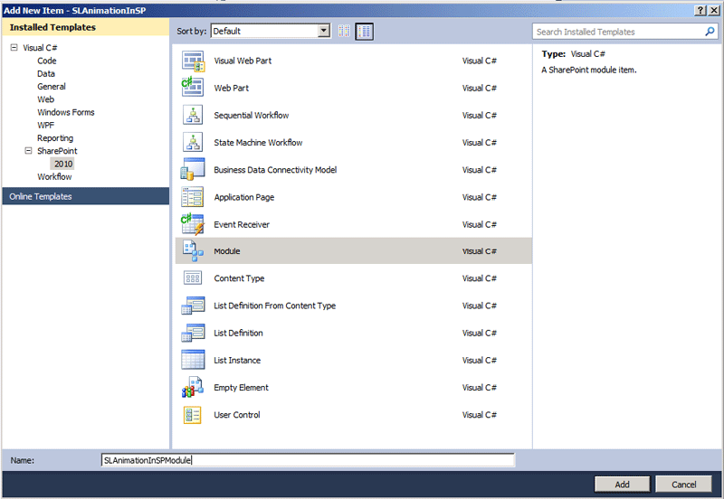Click the User Control label
Viewport: 724px width, 499px height.
click(x=237, y=415)
